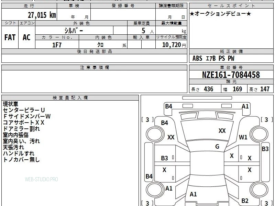This screenshot has height=206, width=275.
Task: Select the color number 1F7
Action: (x=57, y=45)
